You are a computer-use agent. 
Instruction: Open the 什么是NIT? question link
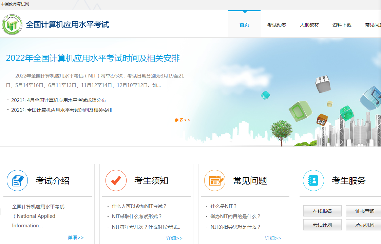[x=224, y=206]
